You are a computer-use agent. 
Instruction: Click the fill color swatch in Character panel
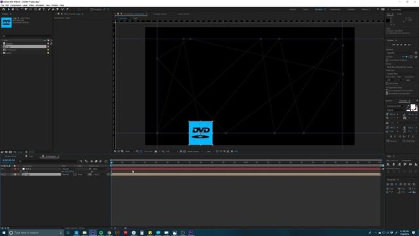413,107
